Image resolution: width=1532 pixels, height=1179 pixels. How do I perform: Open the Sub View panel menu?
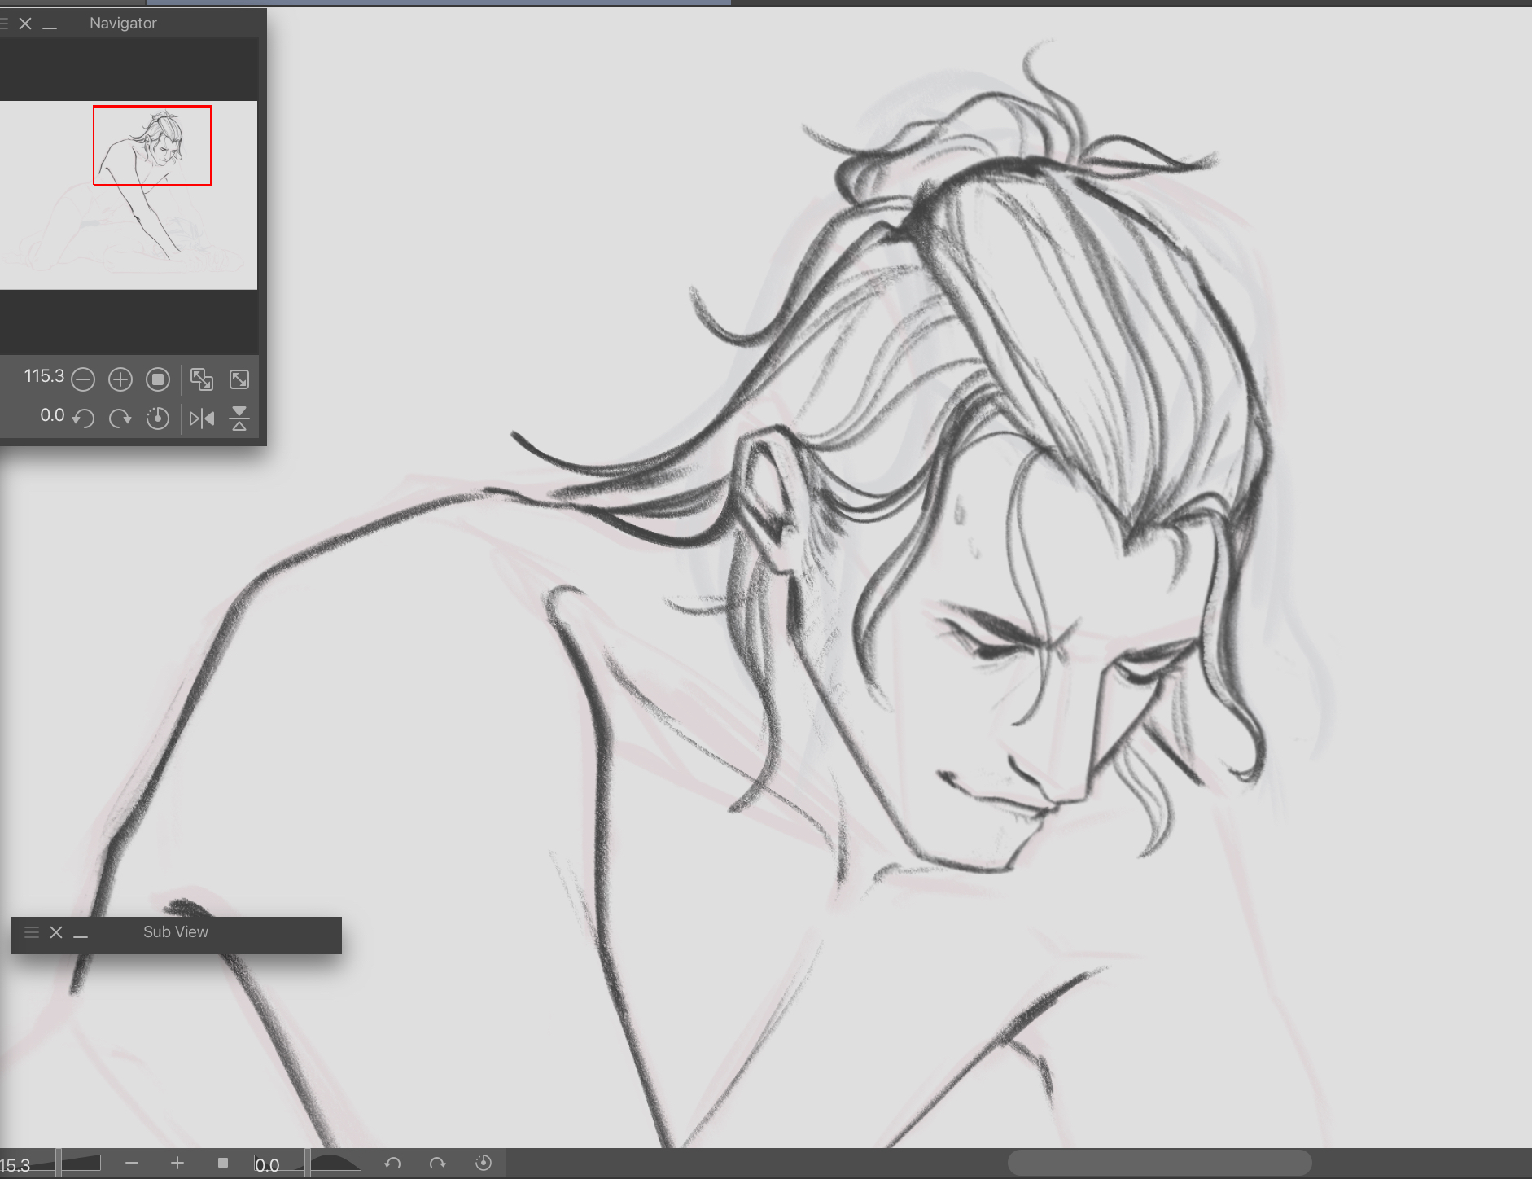[32, 932]
